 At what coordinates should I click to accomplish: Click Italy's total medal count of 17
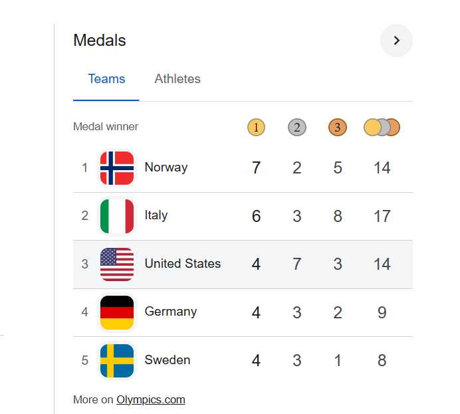point(382,217)
